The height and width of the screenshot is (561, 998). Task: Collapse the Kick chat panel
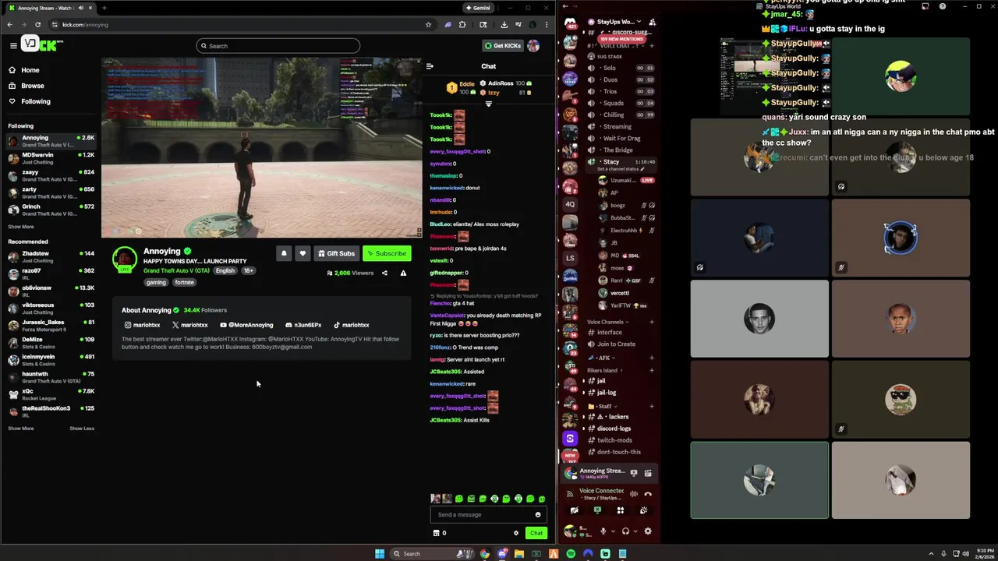tap(430, 66)
